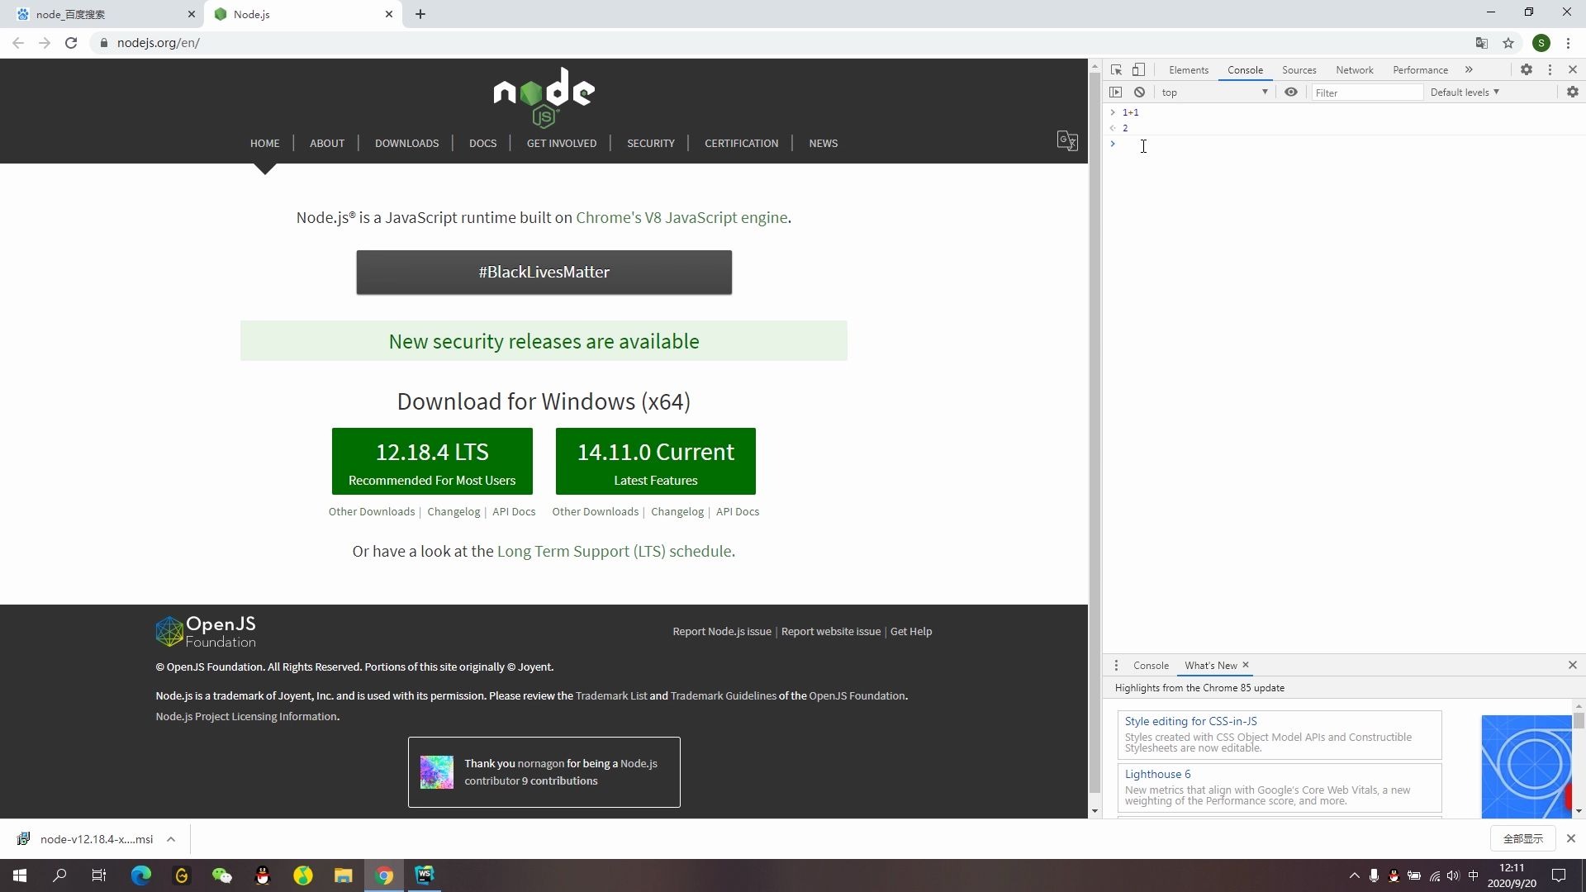The width and height of the screenshot is (1586, 892).
Task: Open the DOWNLOADS menu item
Action: pyautogui.click(x=406, y=143)
